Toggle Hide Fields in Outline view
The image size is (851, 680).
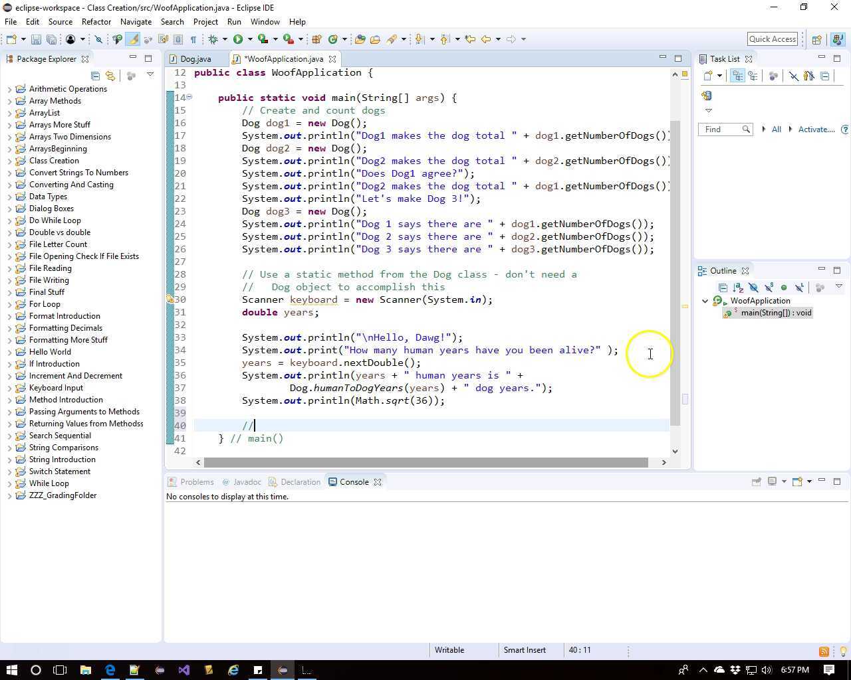click(753, 288)
